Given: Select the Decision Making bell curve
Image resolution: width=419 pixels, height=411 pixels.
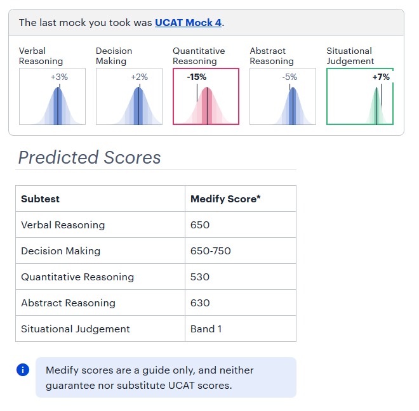Looking at the screenshot, I should pos(129,96).
